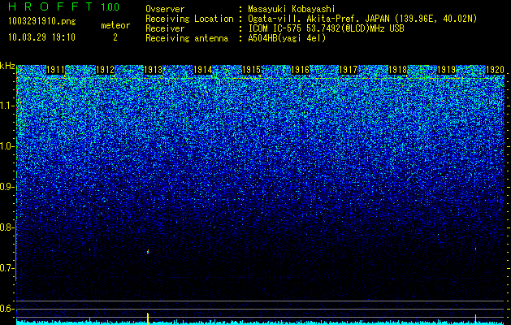This screenshot has width=511, height=325.
Task: Click the 1920 time marker
Action: (495, 70)
